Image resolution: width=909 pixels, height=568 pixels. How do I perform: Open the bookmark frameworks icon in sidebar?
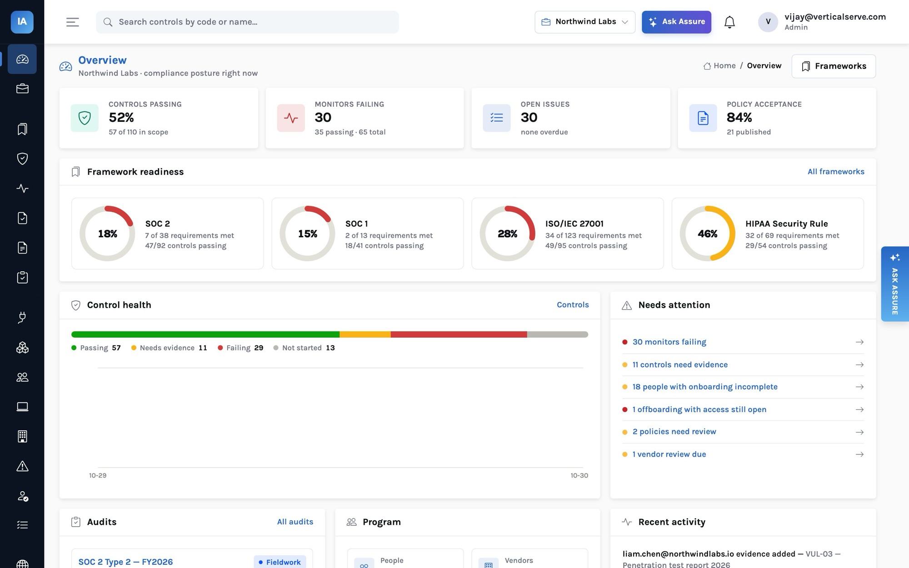pyautogui.click(x=22, y=129)
